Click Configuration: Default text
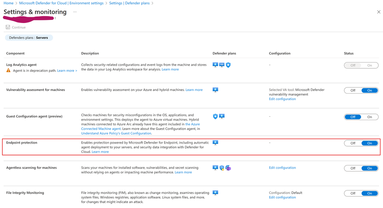 pos(286,193)
